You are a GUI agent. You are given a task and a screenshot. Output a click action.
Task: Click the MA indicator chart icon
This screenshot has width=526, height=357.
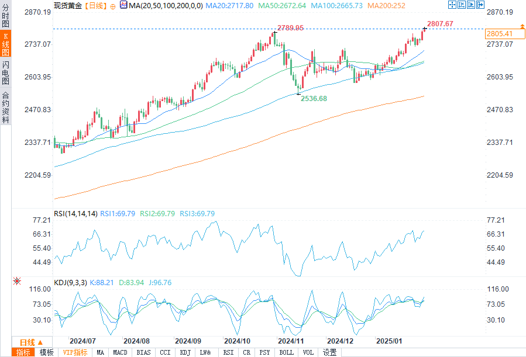(x=123, y=5)
